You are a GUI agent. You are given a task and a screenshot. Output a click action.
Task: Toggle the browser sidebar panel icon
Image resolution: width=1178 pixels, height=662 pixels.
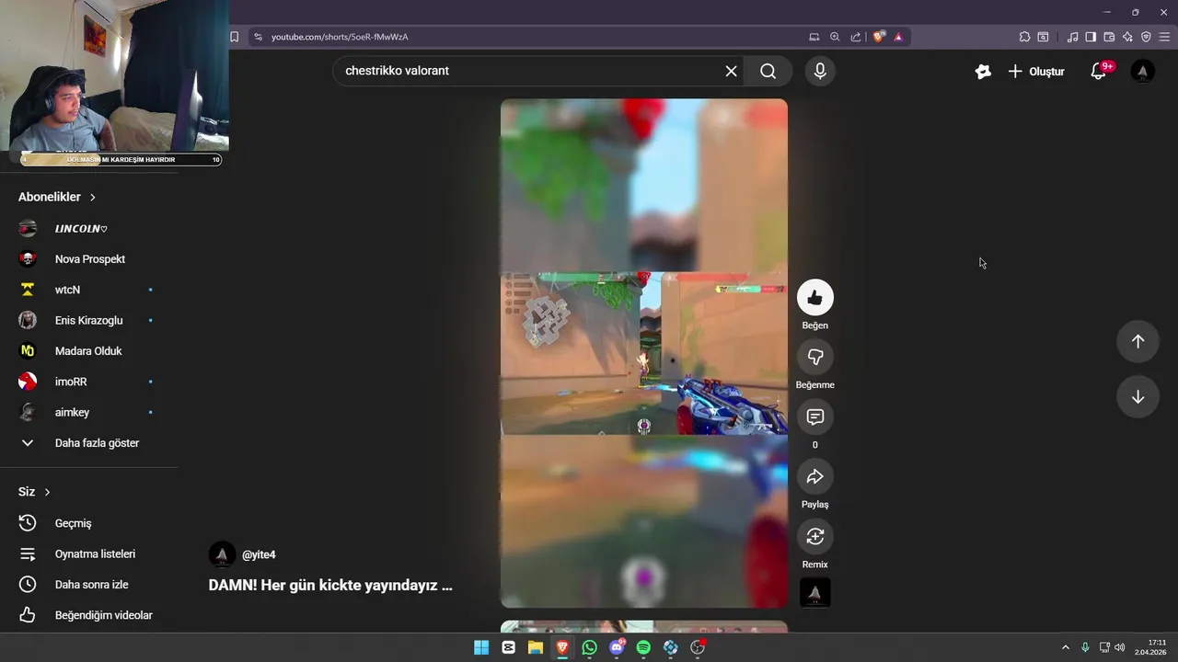tap(1091, 37)
